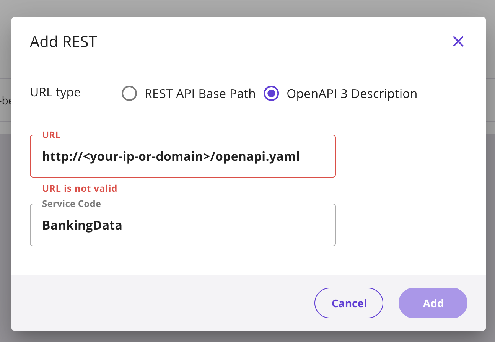
Task: Click the grayed background outside the dialog
Action: coord(247,8)
